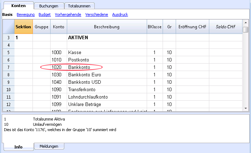
Task: Switch to the Vorhergehende view
Action: tap(68, 14)
